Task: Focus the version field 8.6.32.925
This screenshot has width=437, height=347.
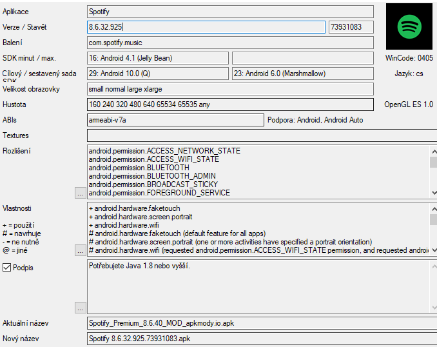Action: pyautogui.click(x=206, y=27)
